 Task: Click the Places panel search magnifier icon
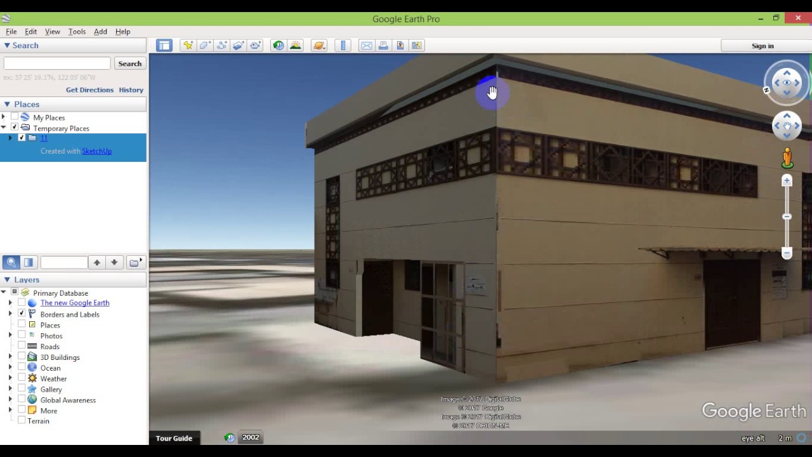(x=11, y=262)
